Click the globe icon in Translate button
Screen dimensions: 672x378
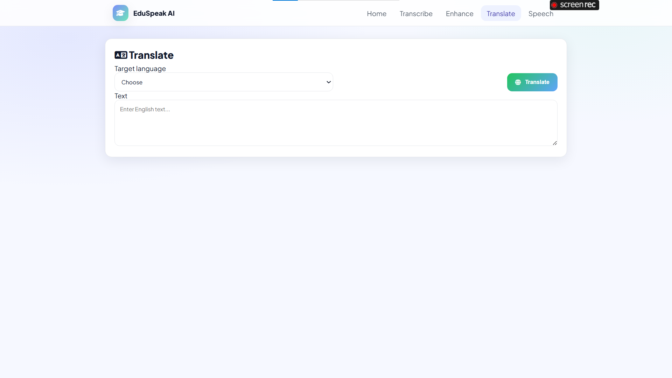click(518, 82)
